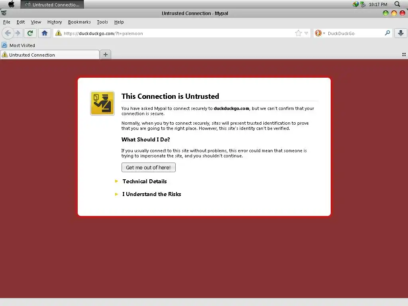Show all tabs list button
This screenshot has width=408, height=306.
[404, 55]
